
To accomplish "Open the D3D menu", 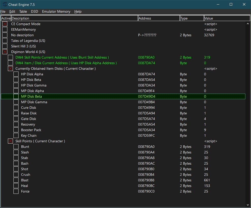I will (35, 11).
